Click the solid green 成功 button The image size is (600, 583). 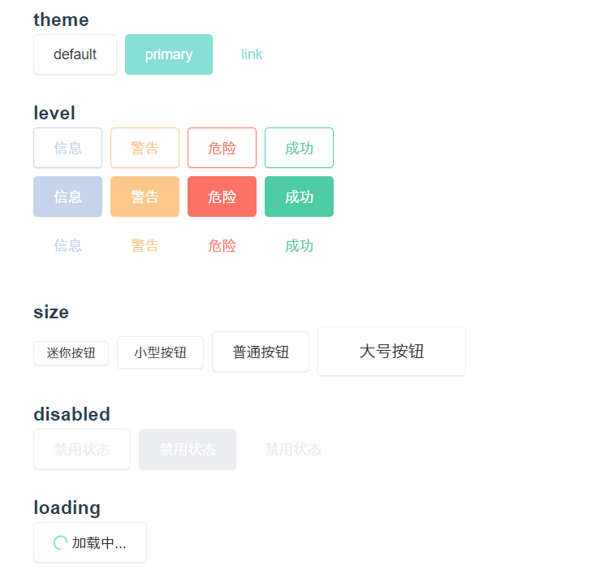pos(300,196)
